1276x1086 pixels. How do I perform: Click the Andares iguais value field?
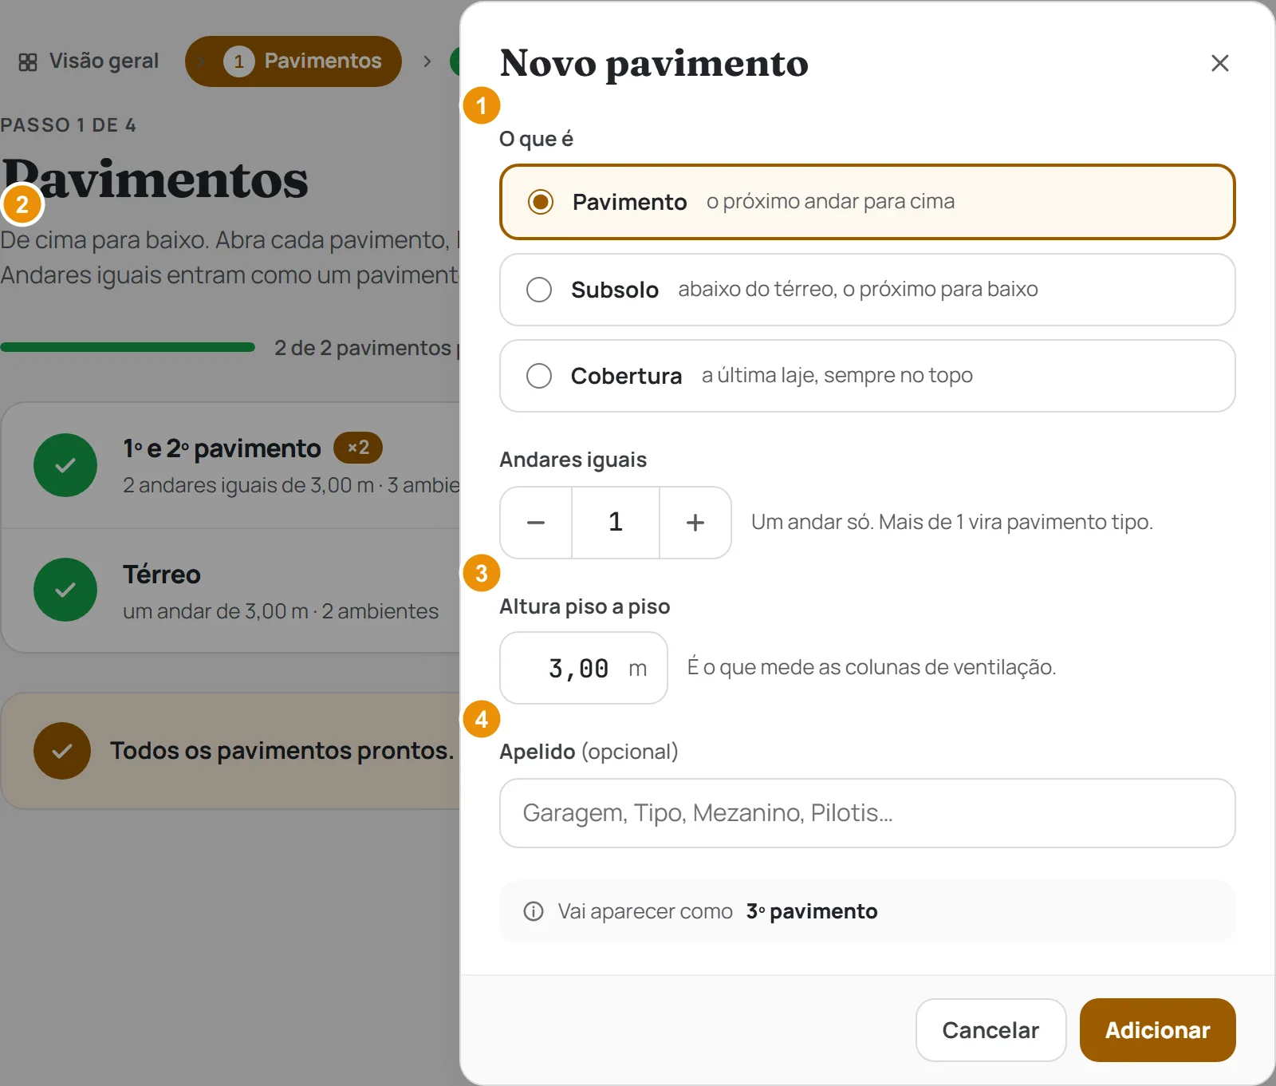pyautogui.click(x=616, y=523)
